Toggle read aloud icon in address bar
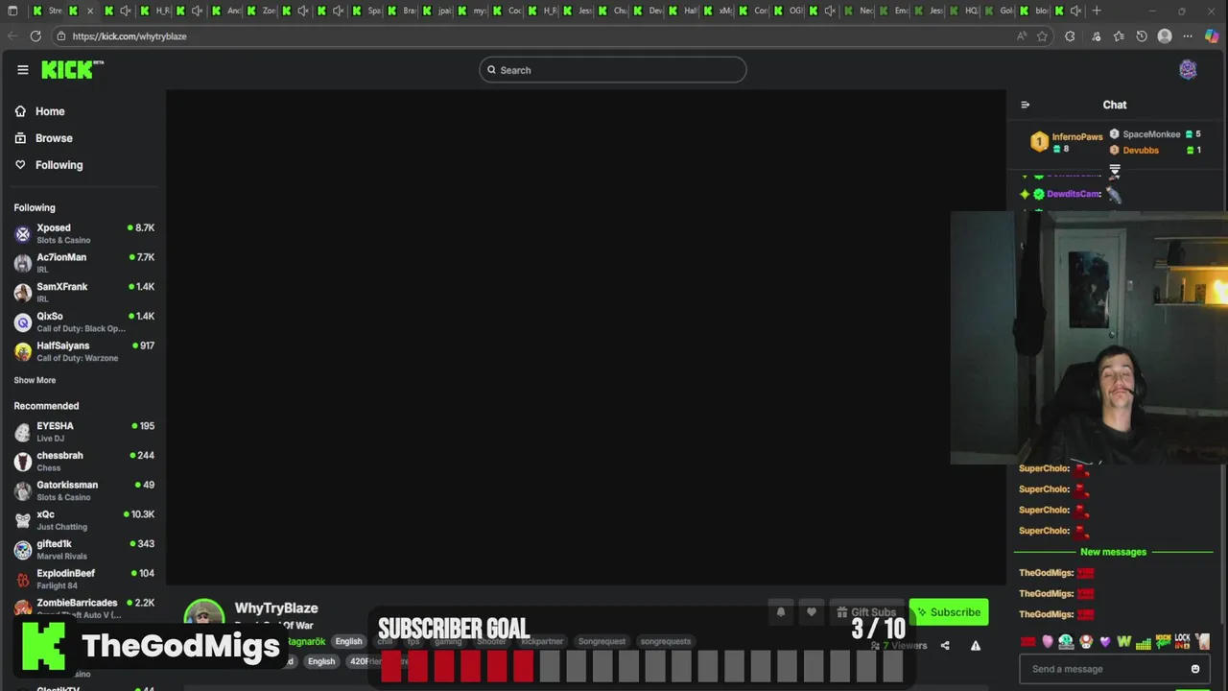This screenshot has height=691, width=1228. point(1022,36)
